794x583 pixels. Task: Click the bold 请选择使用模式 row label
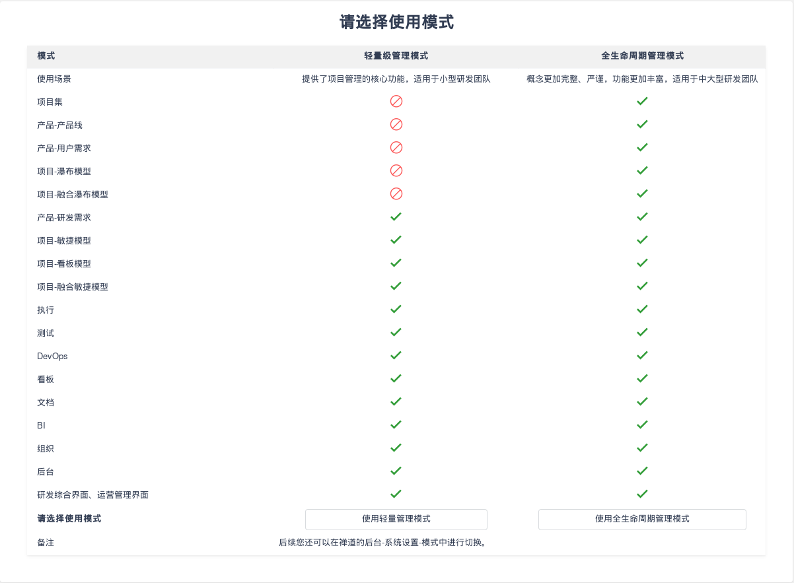[x=69, y=519]
